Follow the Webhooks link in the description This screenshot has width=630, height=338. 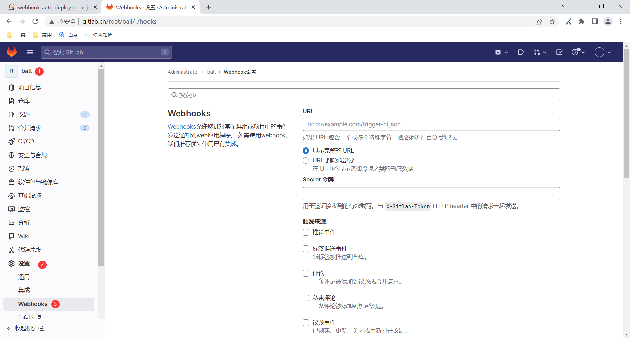tap(182, 127)
